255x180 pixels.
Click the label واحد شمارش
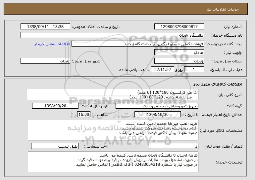pos(96,146)
